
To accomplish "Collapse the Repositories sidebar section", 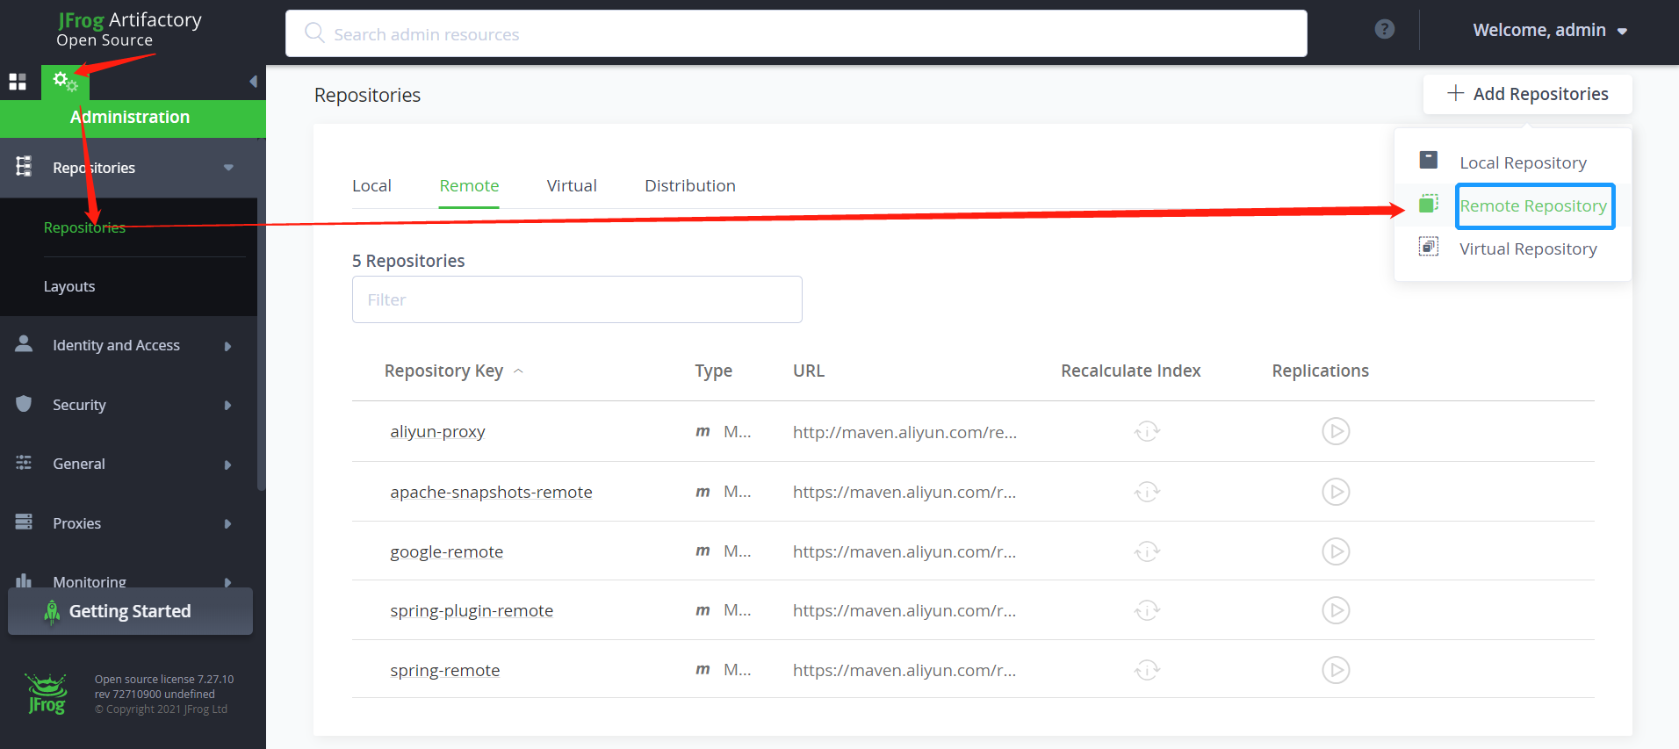I will [x=228, y=168].
